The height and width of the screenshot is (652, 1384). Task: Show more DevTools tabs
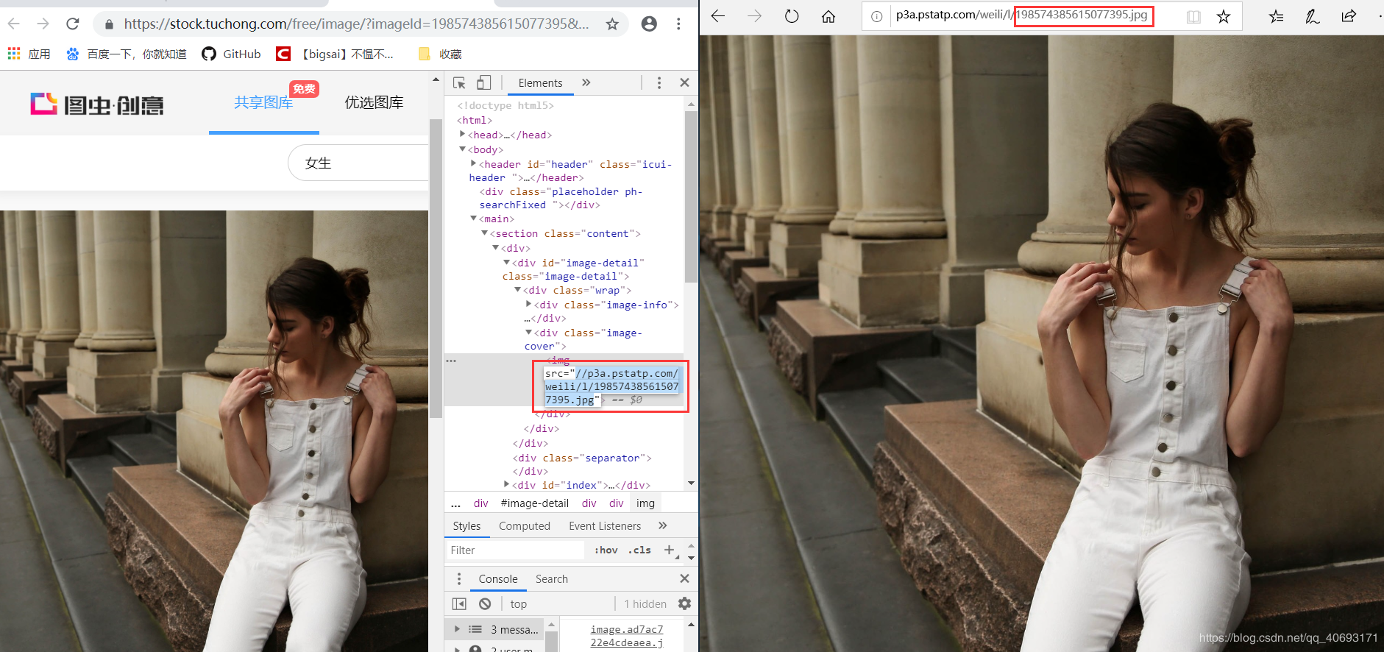586,82
